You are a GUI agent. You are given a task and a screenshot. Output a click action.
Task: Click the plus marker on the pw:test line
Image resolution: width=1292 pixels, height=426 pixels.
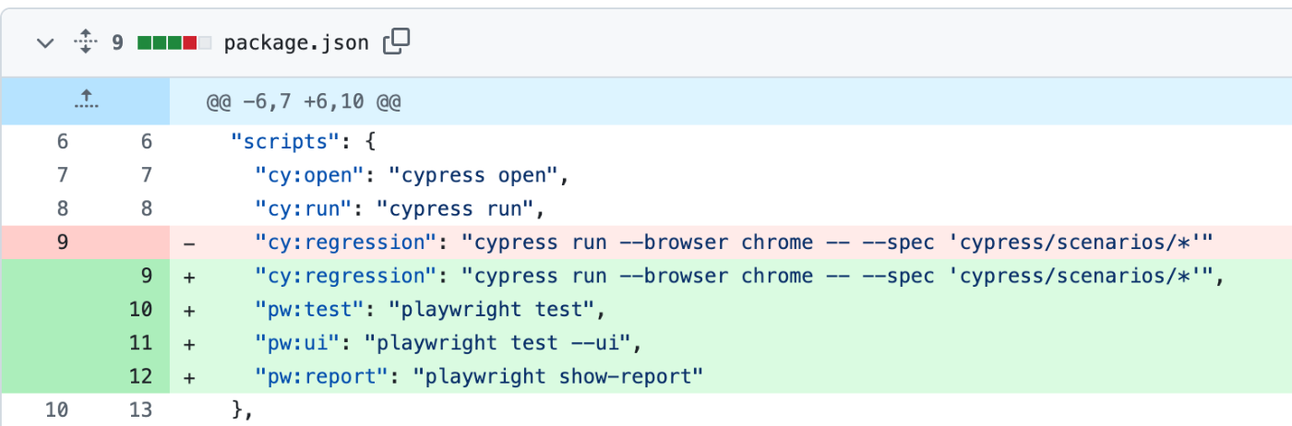click(x=190, y=311)
